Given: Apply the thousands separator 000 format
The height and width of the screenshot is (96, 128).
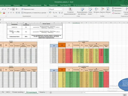Looking at the screenshot, I should tap(56, 13).
